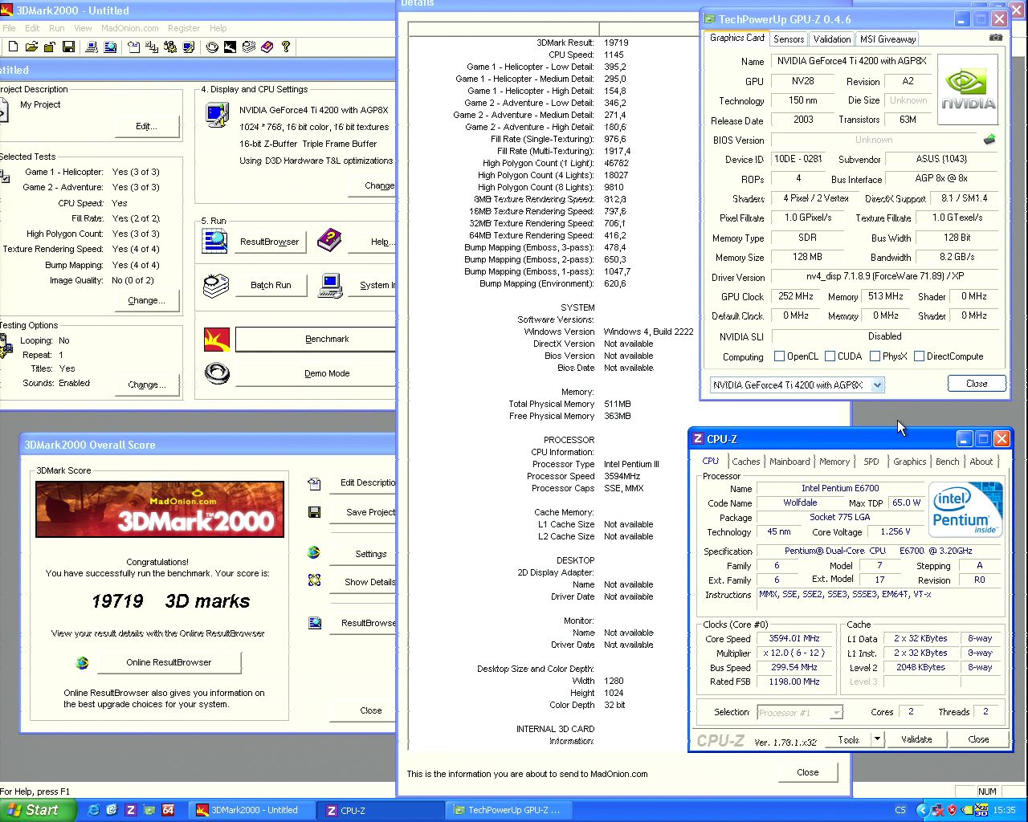This screenshot has height=822, width=1028.
Task: Click the Demo Mode reel icon in Run section
Action: (217, 372)
